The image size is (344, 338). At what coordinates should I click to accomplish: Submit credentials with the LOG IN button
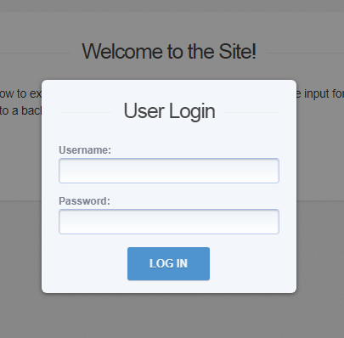pos(168,263)
